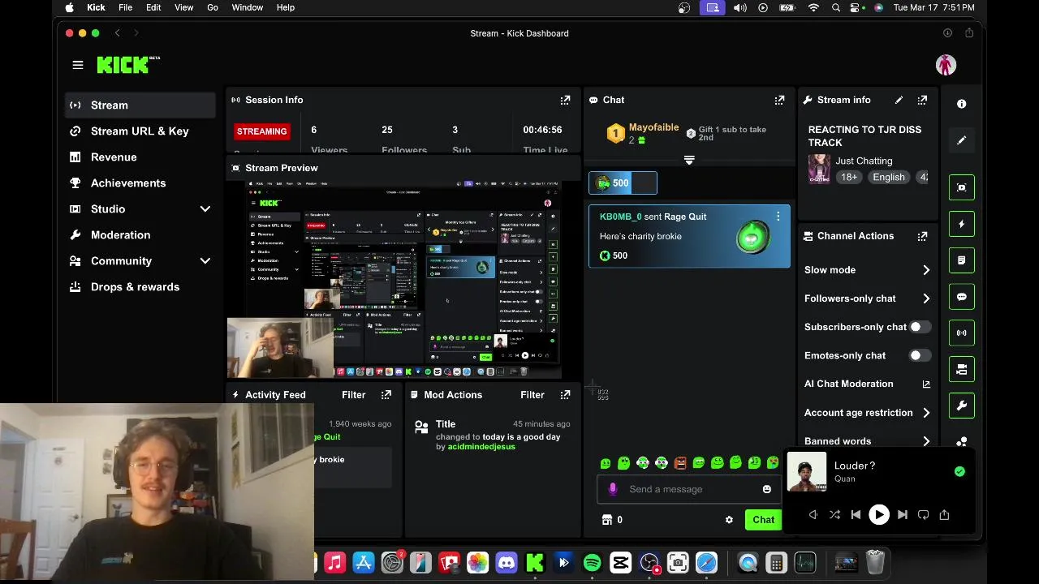This screenshot has height=584, width=1039.
Task: Expand the Studio sidebar section
Action: 205,209
